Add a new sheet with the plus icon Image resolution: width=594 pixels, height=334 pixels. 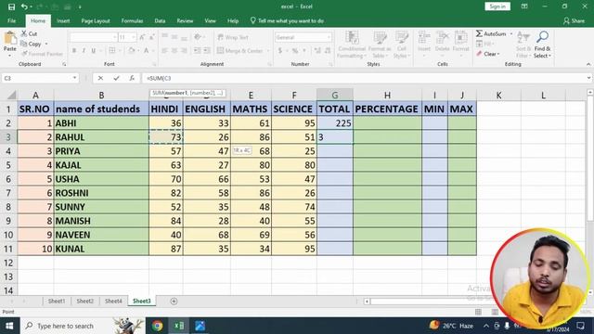[174, 301]
